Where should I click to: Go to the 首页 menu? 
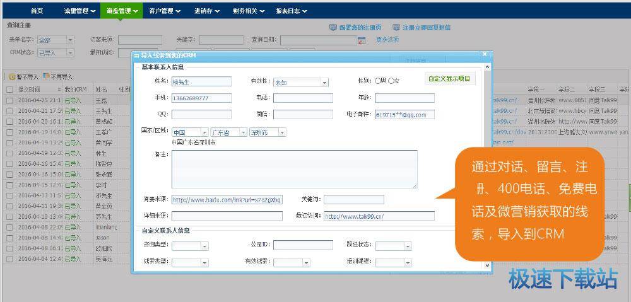click(x=37, y=11)
